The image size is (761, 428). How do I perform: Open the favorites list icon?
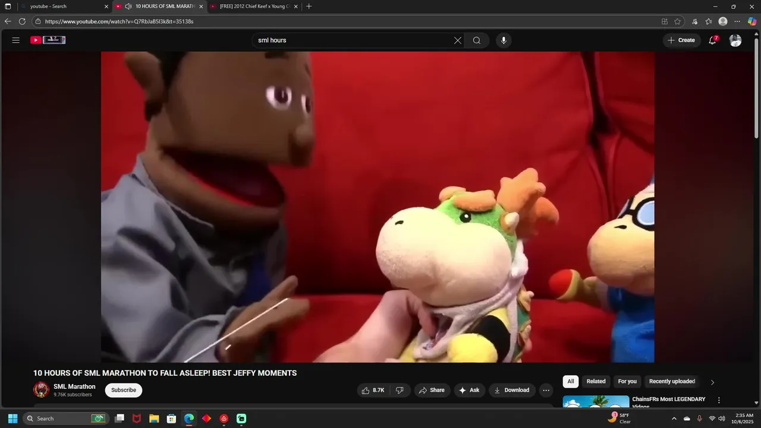tap(709, 21)
